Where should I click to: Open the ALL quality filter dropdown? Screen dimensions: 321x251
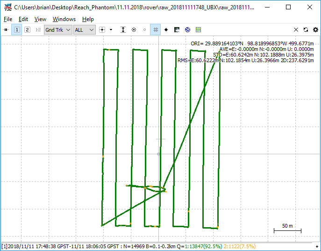(85, 30)
